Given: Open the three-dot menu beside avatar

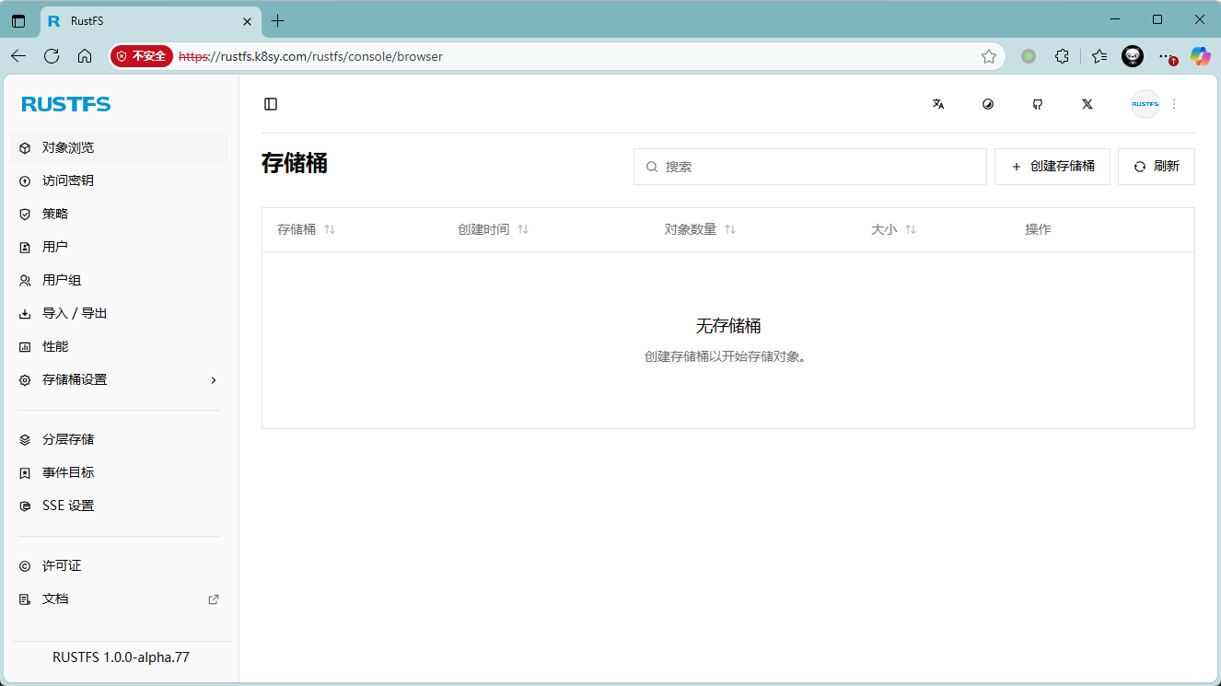Looking at the screenshot, I should point(1174,104).
